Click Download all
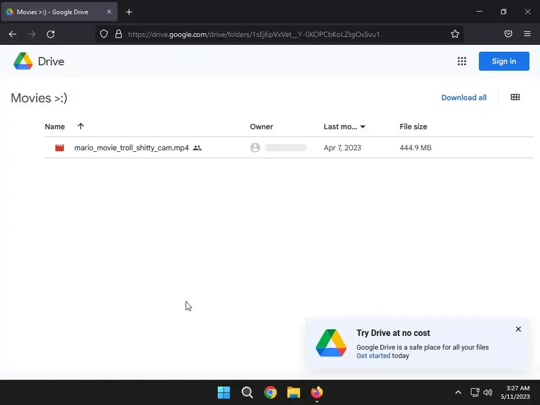540x405 pixels. 464,98
